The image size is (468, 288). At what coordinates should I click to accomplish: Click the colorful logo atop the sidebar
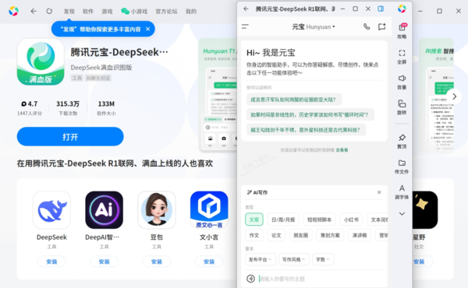(402, 9)
